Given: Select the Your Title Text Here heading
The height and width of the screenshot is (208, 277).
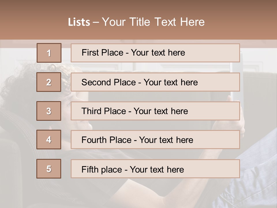Looking at the screenshot, I should pos(153,22).
